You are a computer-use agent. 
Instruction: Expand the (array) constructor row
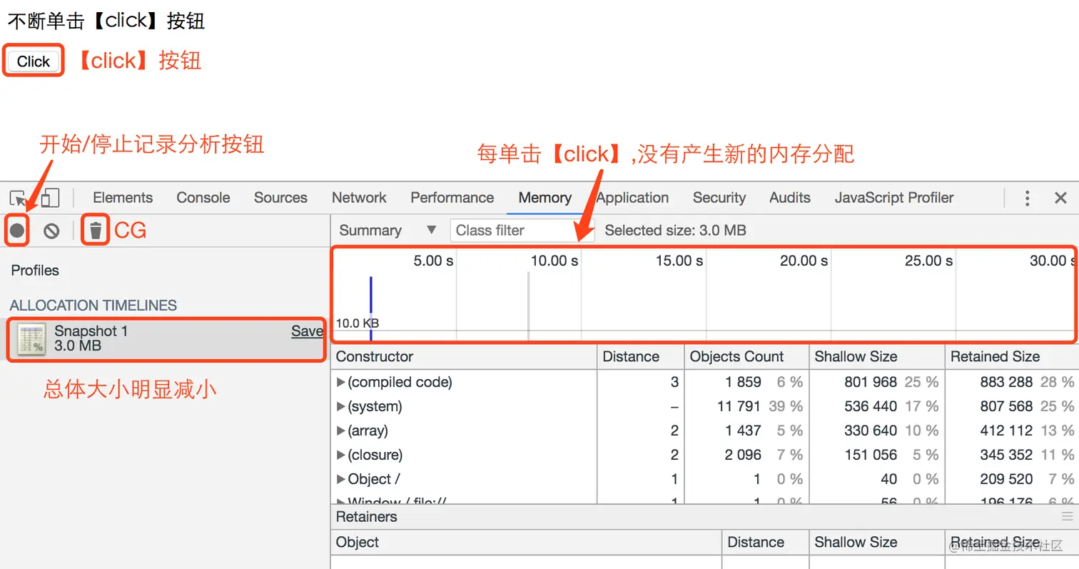click(340, 431)
